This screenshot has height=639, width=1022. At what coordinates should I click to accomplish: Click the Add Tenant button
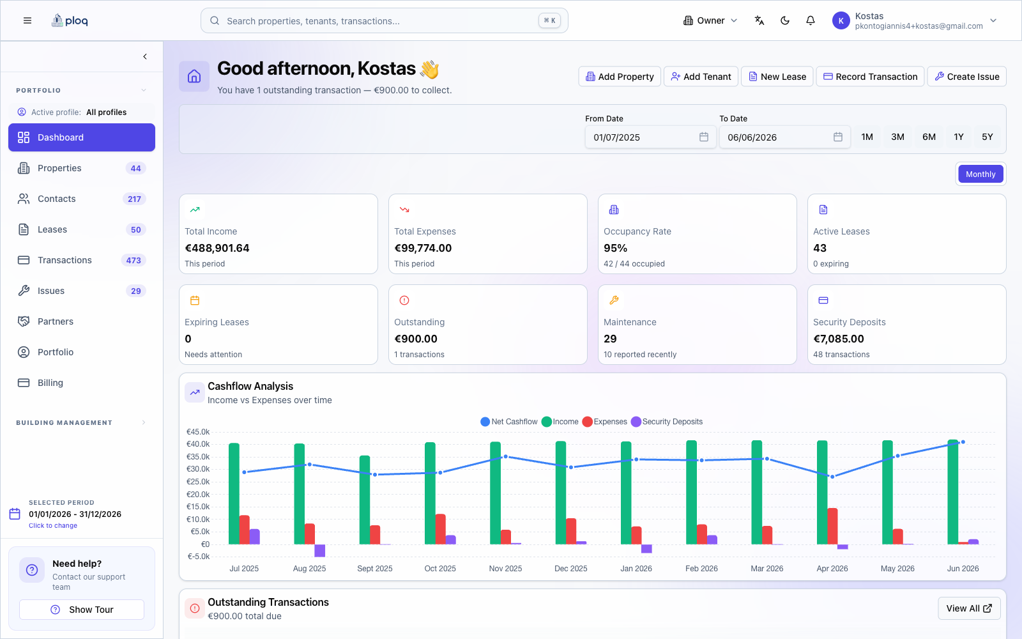[701, 77]
